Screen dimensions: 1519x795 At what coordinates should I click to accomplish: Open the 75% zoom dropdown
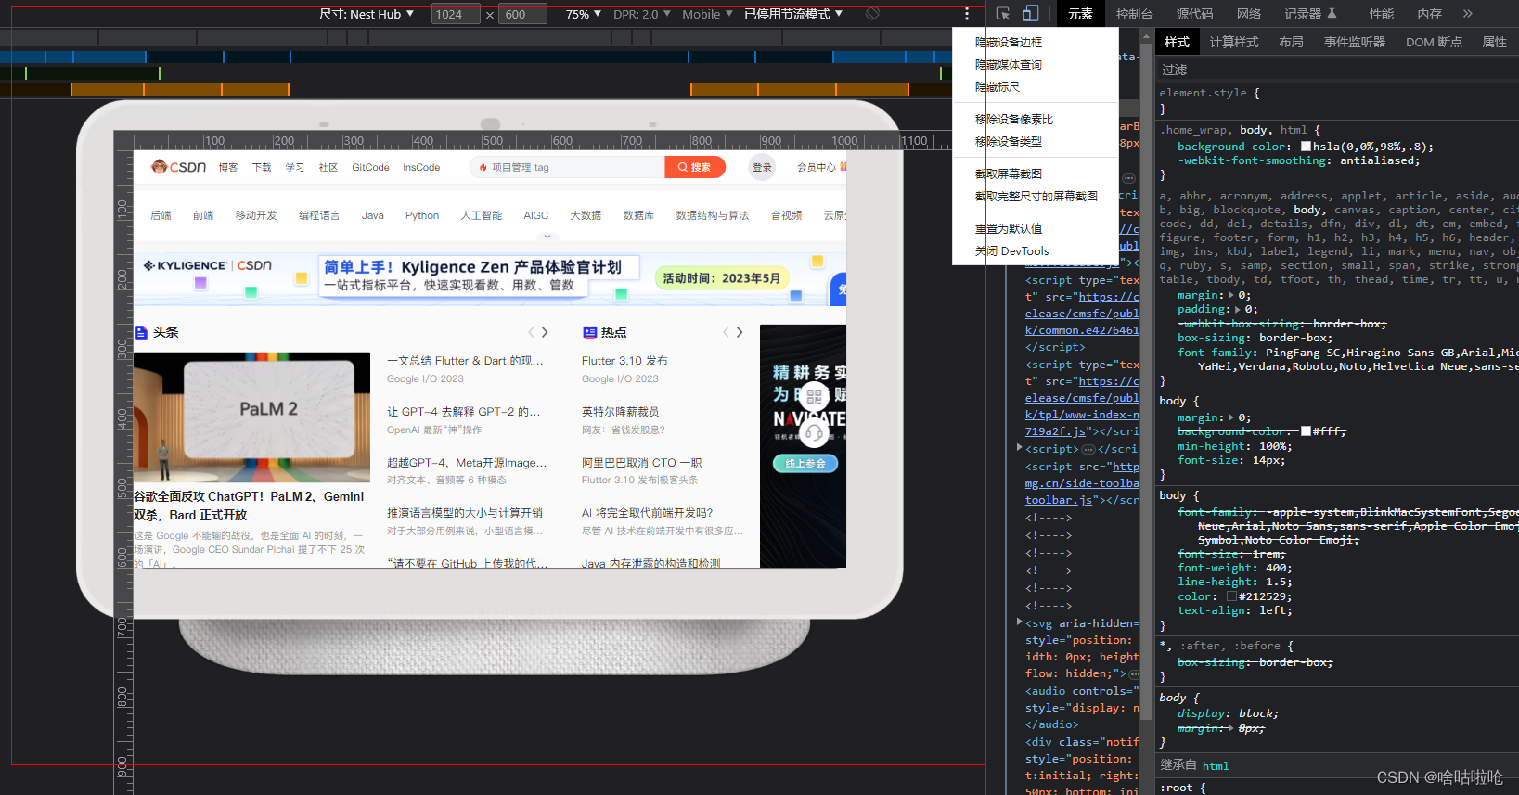pyautogui.click(x=584, y=14)
